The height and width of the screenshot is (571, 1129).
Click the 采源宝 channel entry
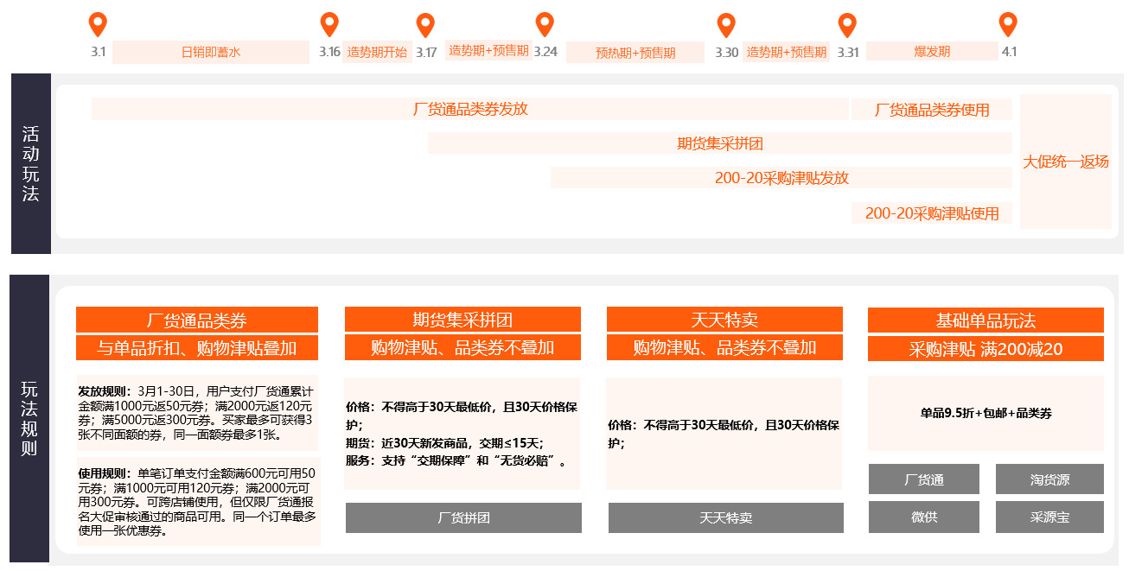tap(1049, 517)
